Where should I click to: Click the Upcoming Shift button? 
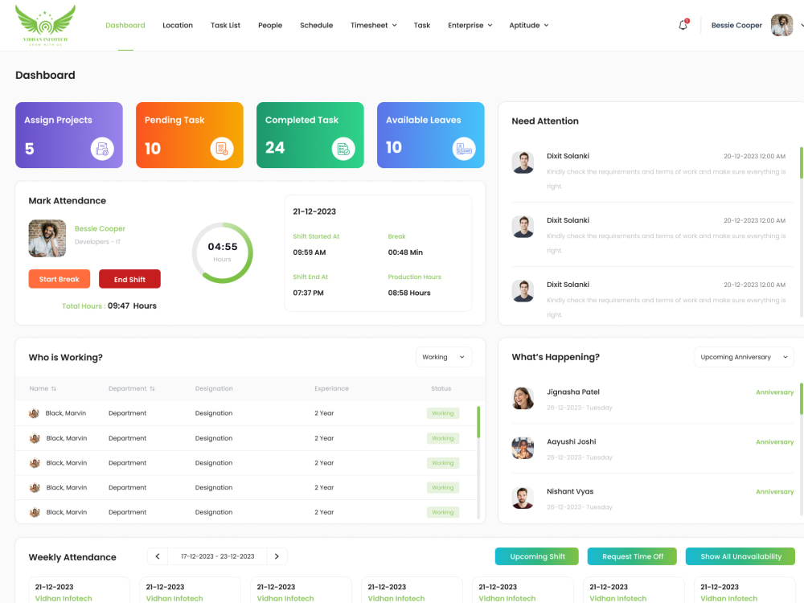(x=537, y=556)
